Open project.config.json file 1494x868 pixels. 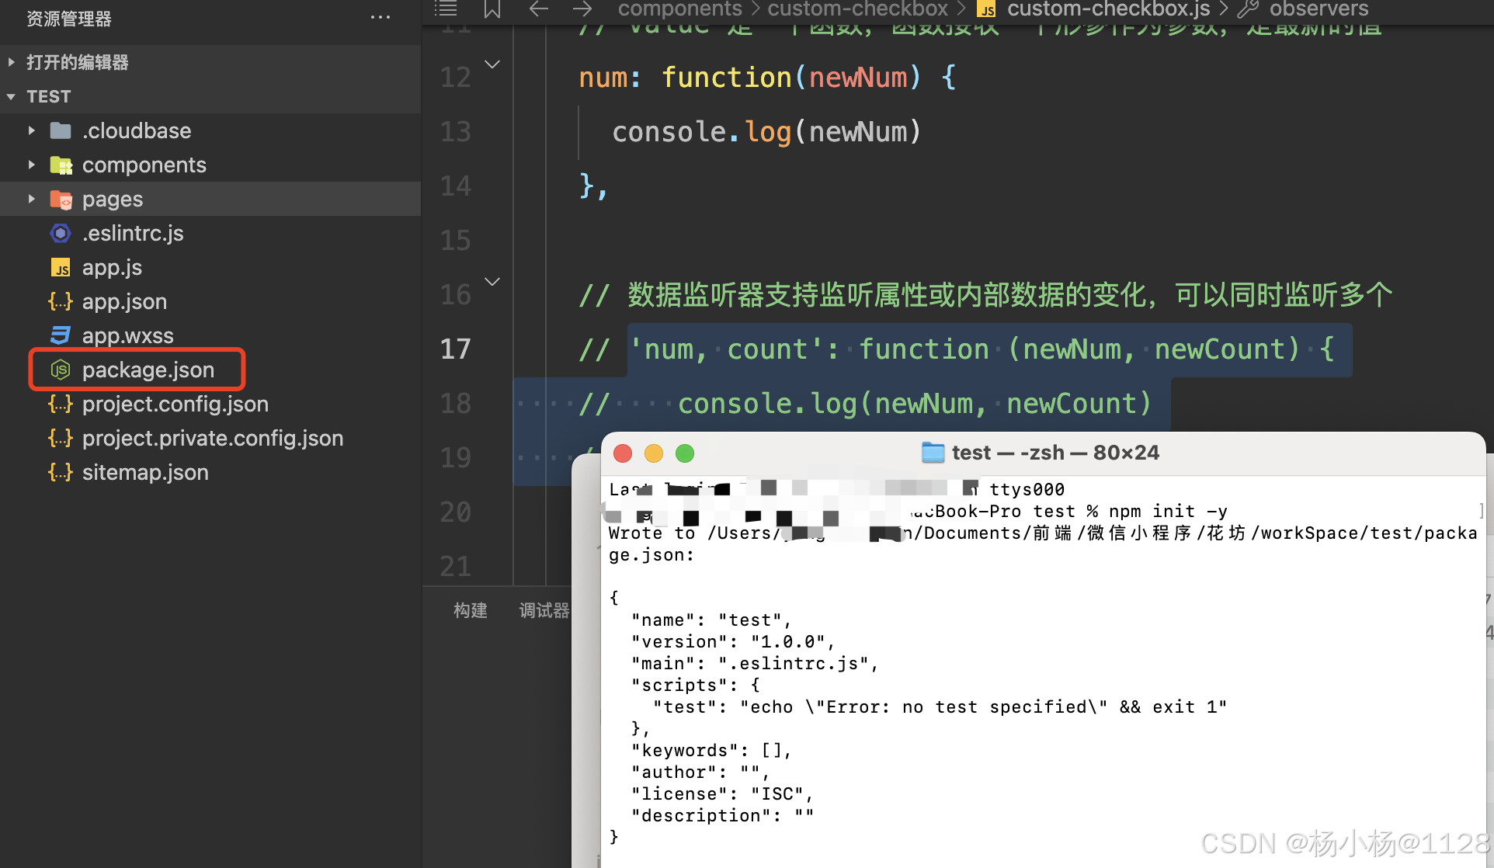click(x=175, y=404)
